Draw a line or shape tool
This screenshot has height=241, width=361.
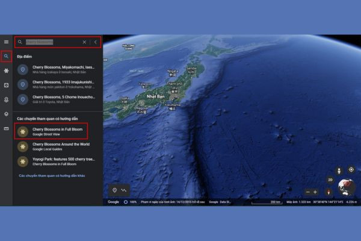124,190
